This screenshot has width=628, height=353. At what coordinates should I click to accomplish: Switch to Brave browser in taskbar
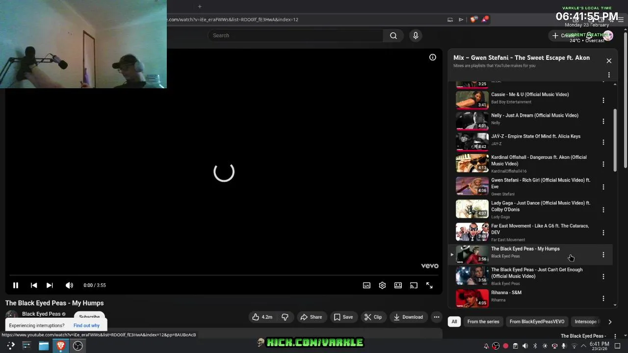61,346
